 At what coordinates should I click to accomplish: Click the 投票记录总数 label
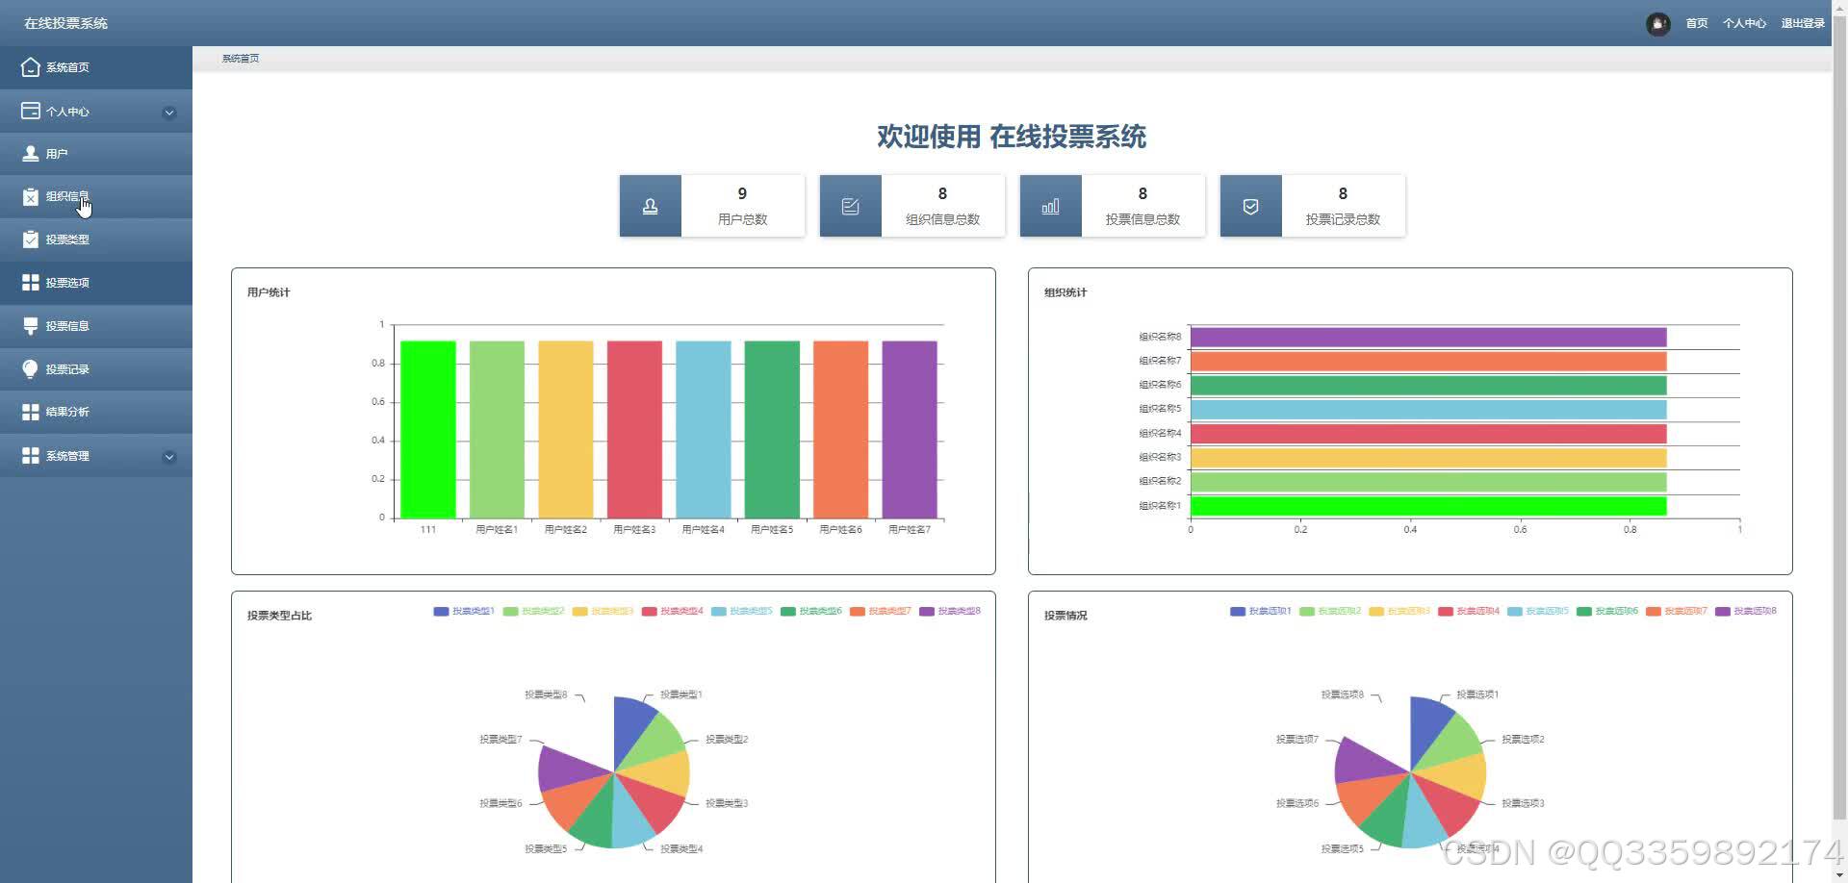(1343, 219)
